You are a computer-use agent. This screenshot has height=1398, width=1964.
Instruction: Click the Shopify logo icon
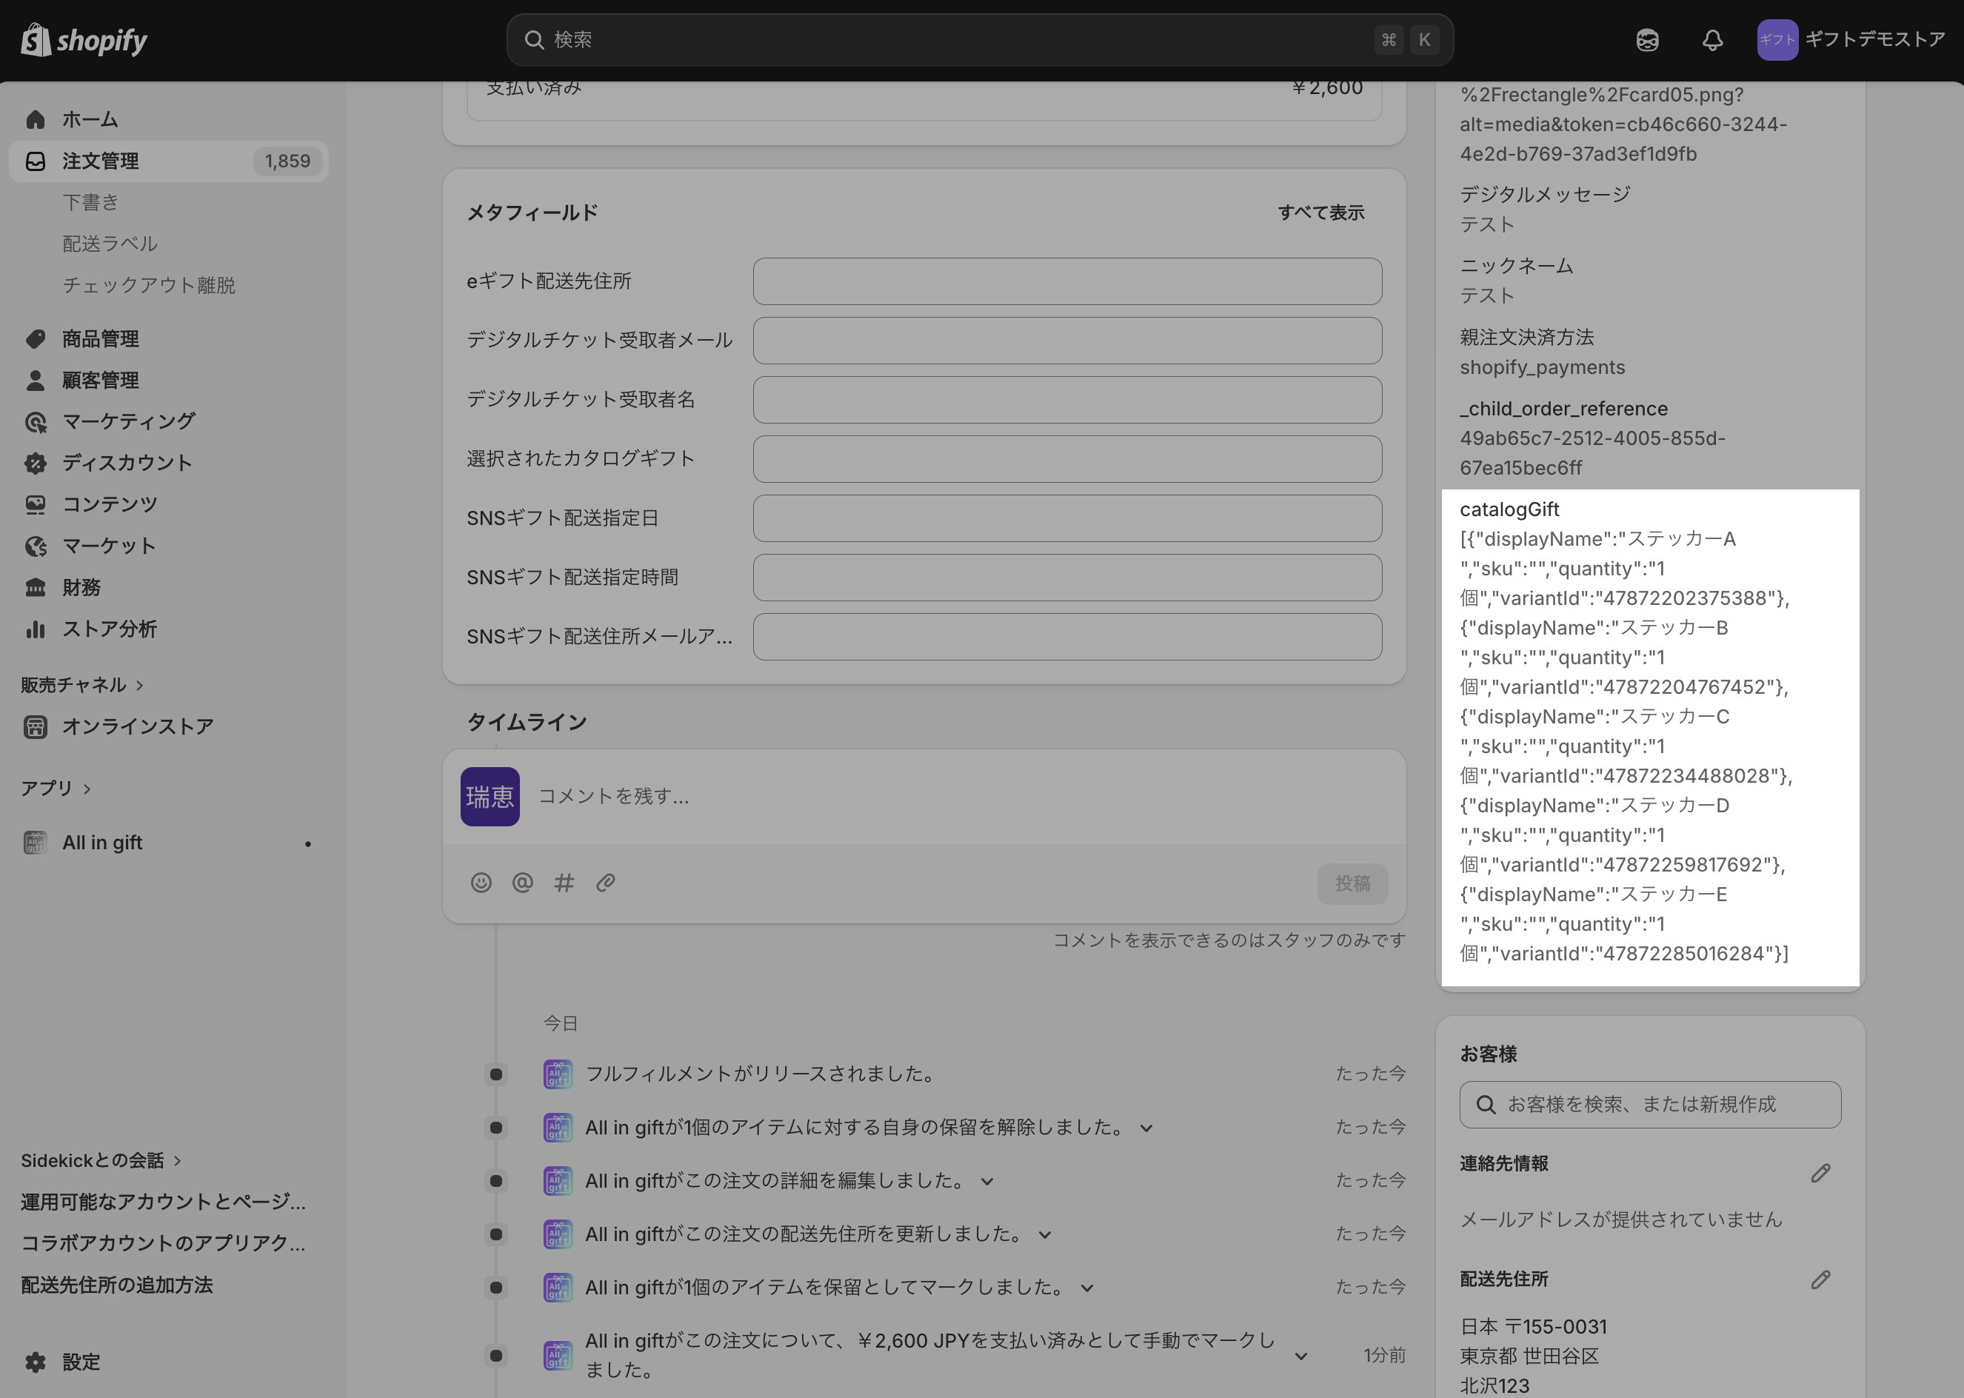(36, 39)
